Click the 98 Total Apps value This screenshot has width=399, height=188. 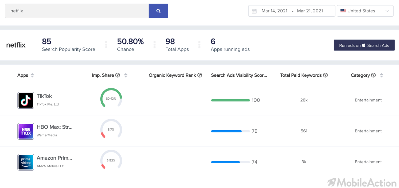pos(170,41)
